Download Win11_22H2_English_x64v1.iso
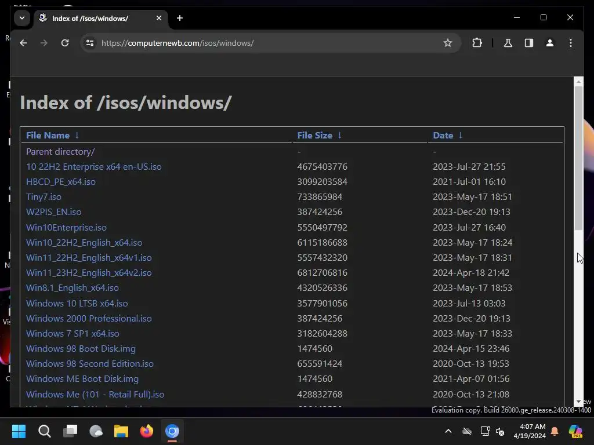This screenshot has width=594, height=445. click(89, 258)
